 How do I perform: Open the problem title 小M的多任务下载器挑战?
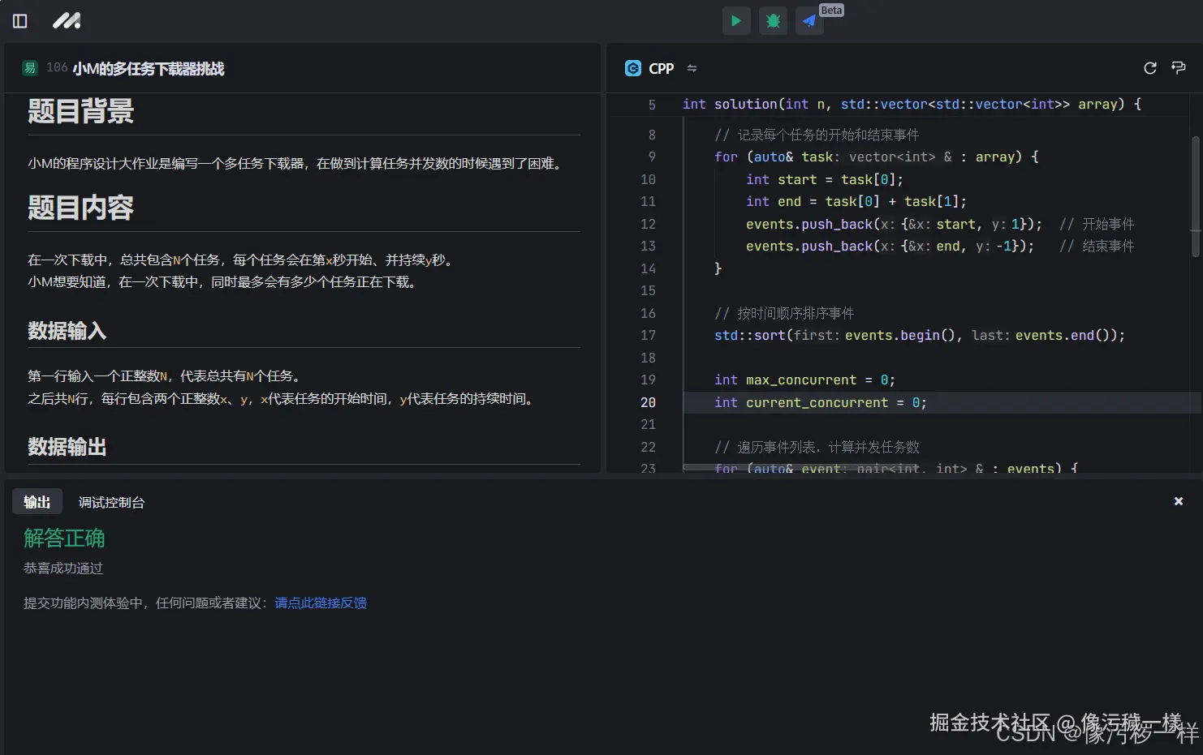pos(149,69)
